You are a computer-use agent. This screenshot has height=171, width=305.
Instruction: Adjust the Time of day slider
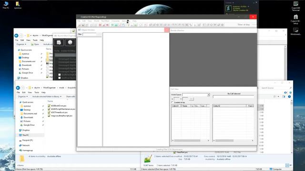tap(254, 25)
